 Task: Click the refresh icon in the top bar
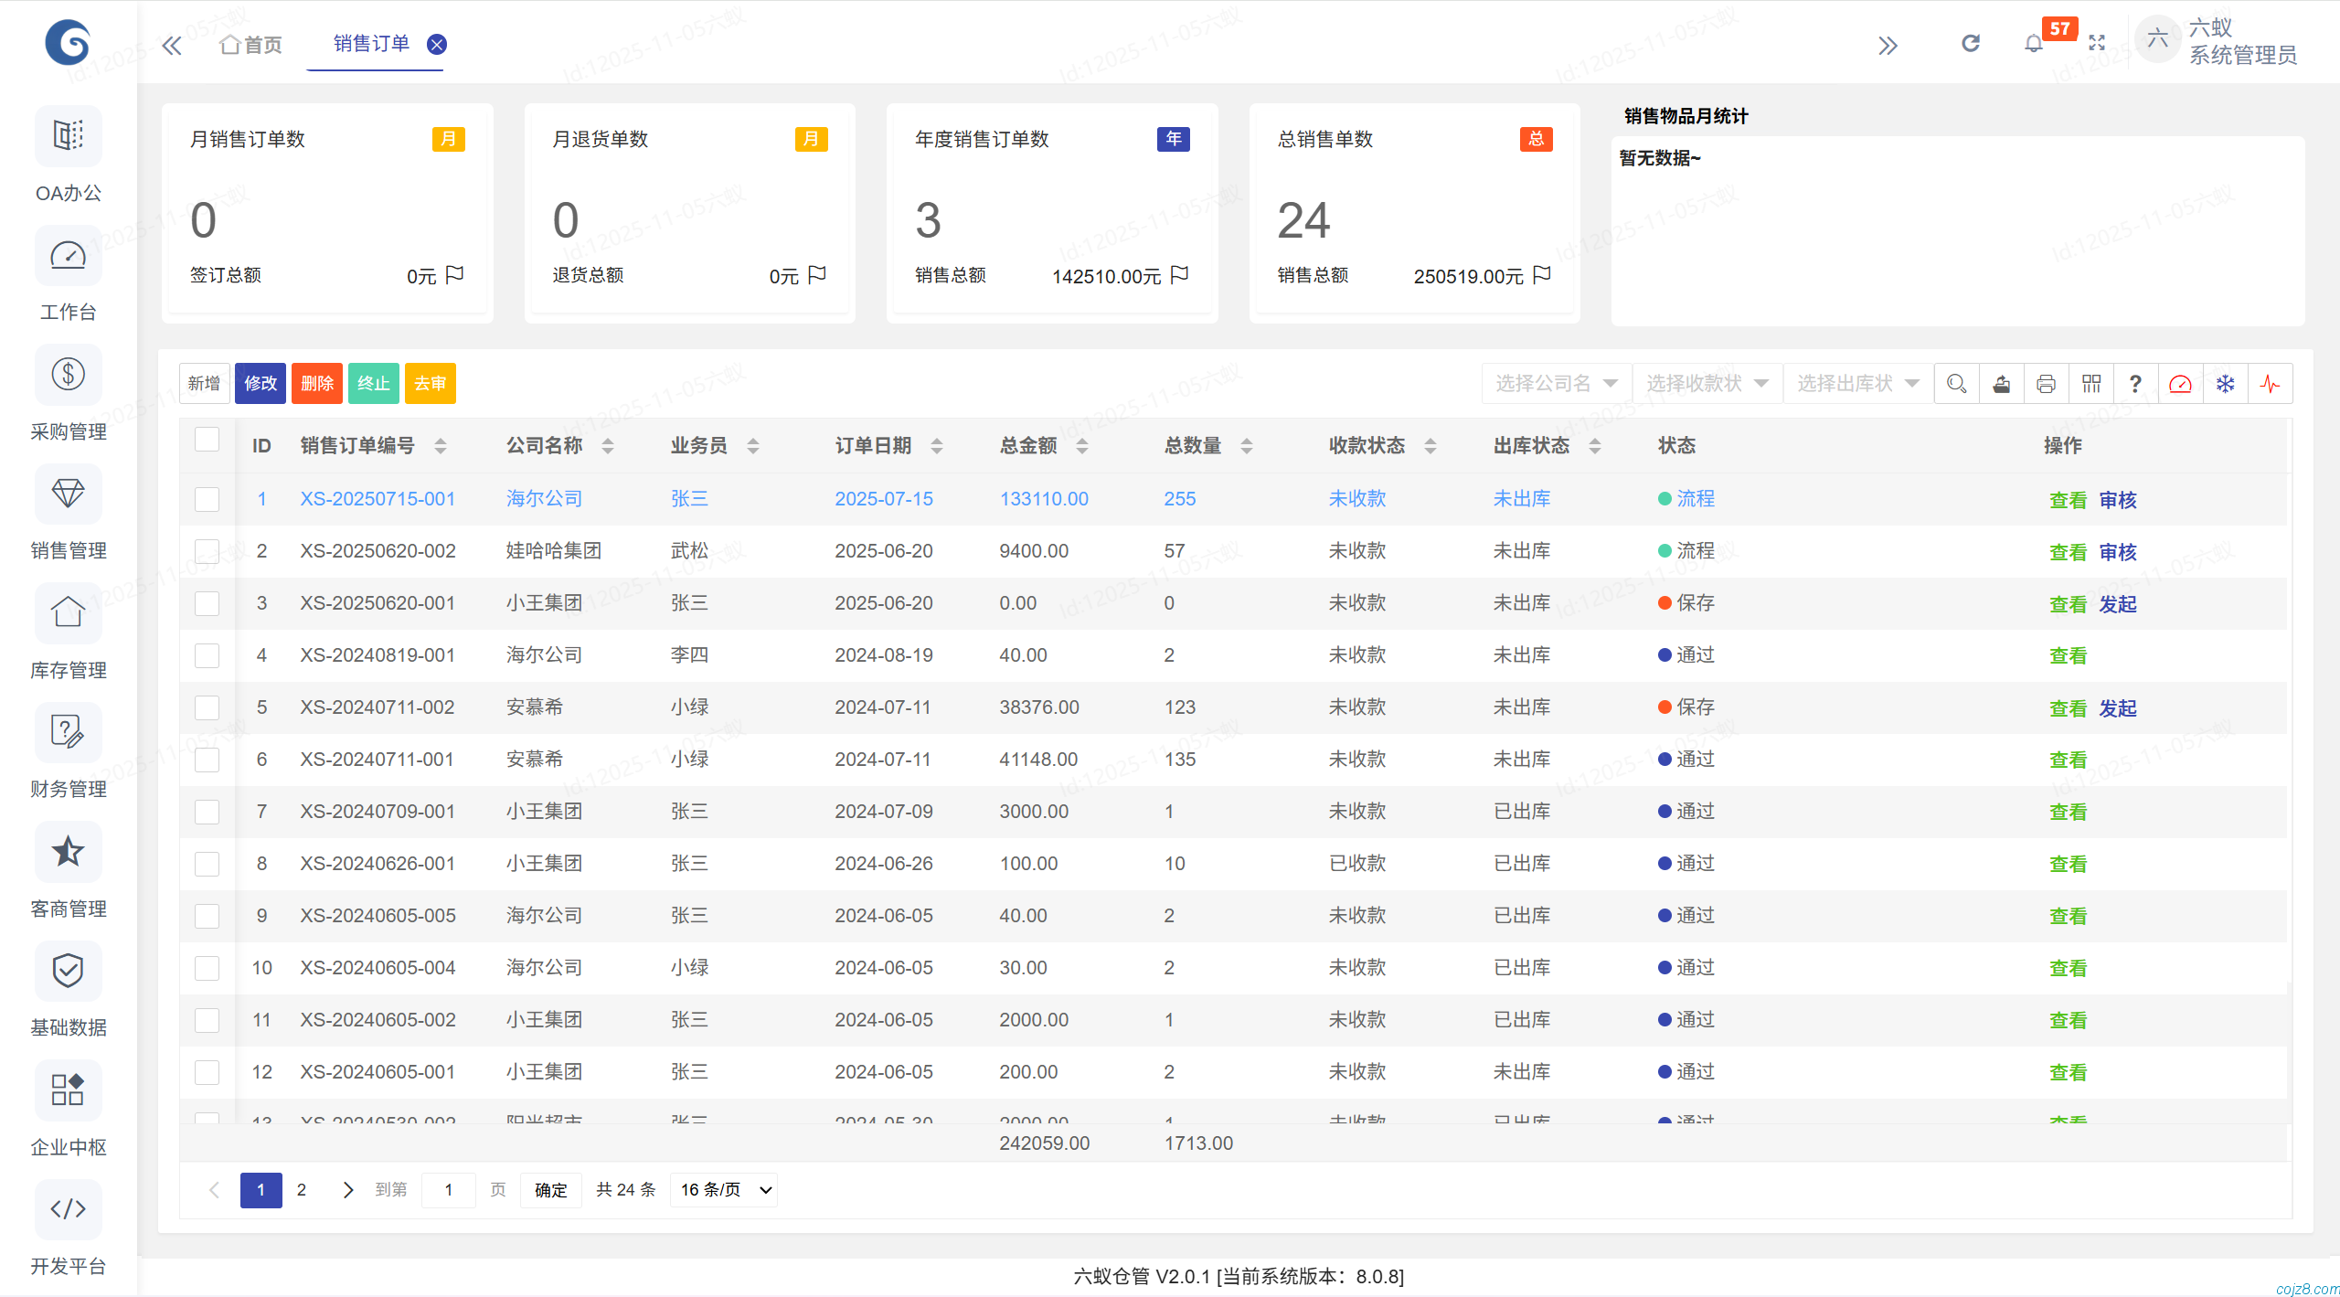click(1971, 43)
